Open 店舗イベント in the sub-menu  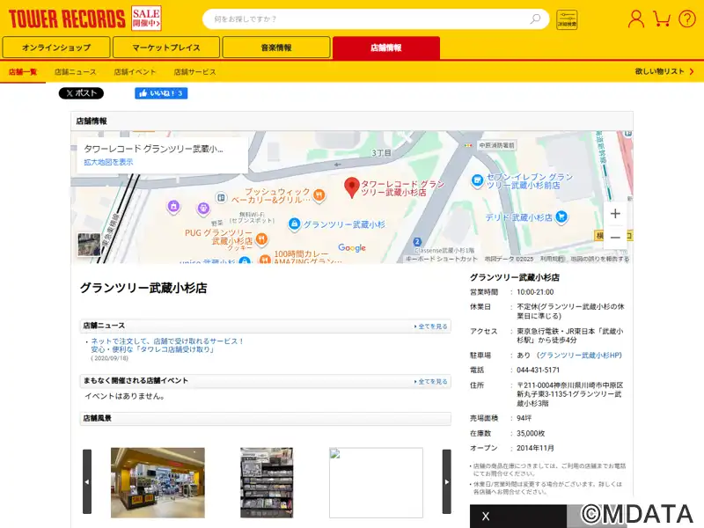(135, 72)
